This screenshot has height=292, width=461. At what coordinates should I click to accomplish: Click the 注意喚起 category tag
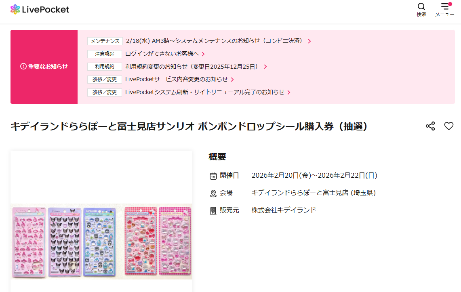click(105, 54)
